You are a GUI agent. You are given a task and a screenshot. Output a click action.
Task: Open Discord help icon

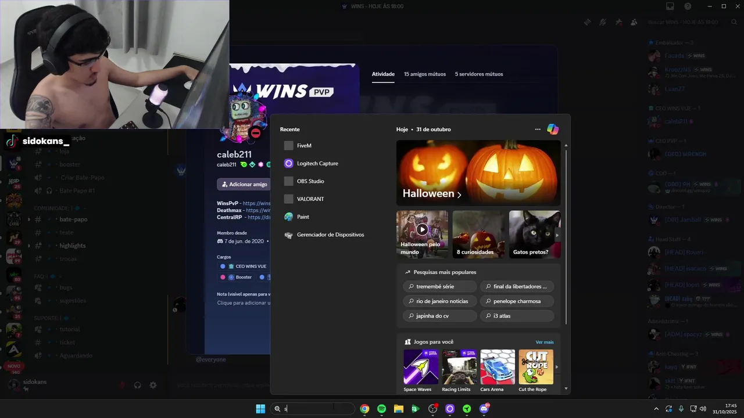click(x=688, y=6)
